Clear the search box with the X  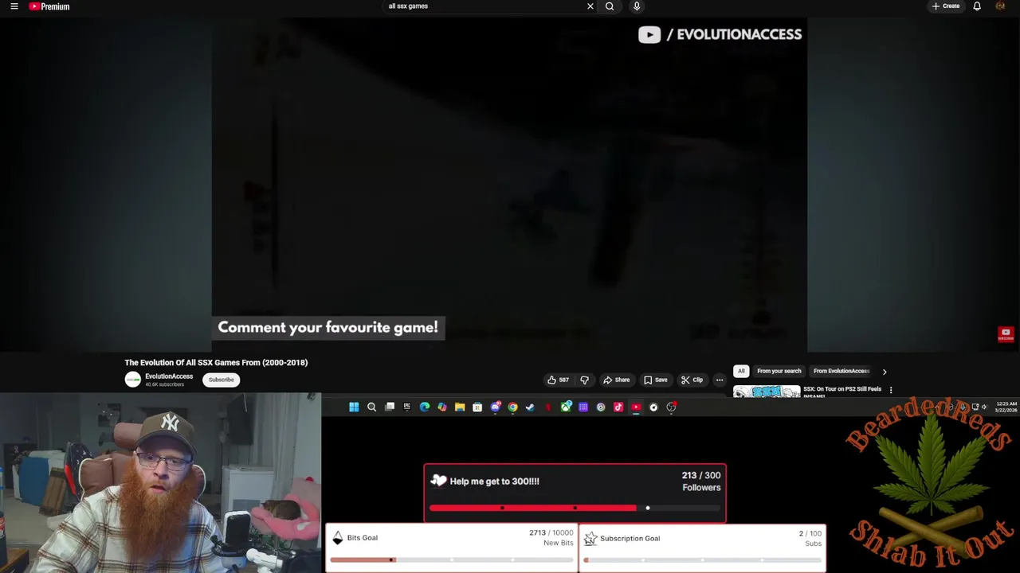coord(590,6)
